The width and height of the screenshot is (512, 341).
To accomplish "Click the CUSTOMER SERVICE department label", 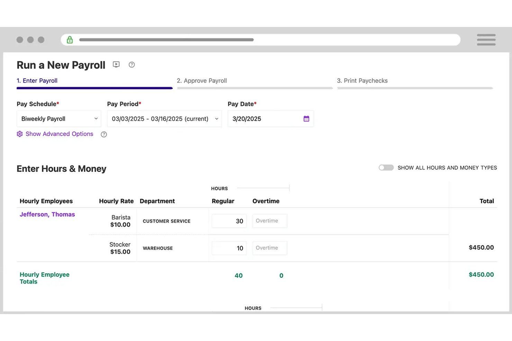I will click(167, 221).
